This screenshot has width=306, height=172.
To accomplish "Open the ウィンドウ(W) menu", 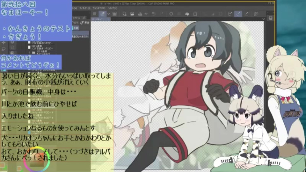I will tap(99, 8).
